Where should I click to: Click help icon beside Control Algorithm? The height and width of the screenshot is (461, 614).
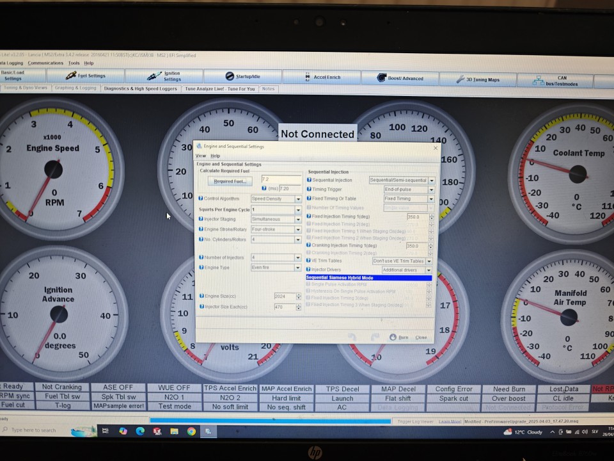[201, 199]
